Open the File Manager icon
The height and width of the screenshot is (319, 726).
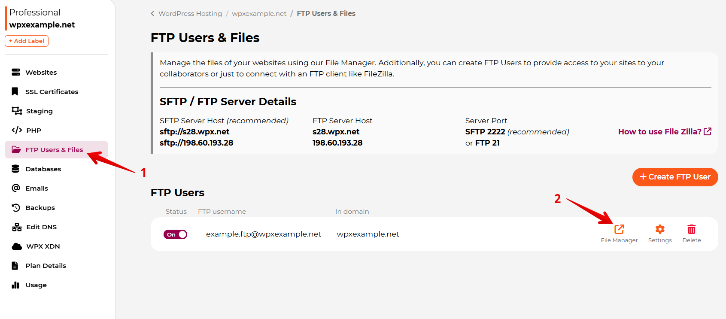[619, 229]
